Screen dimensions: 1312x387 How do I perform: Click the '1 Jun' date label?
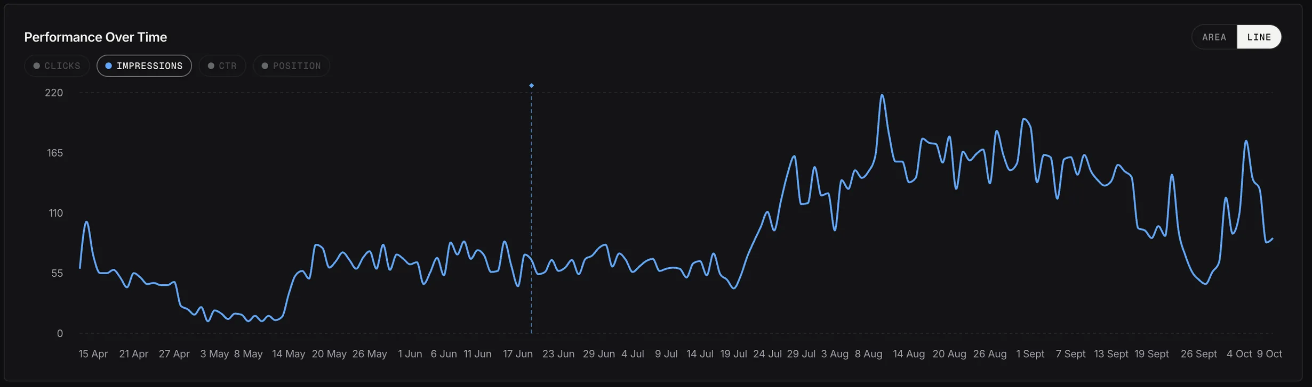point(410,354)
